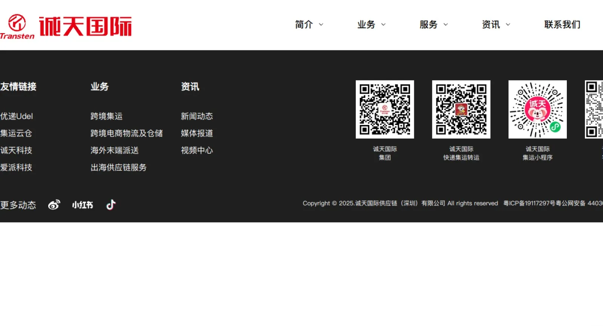Click the 快递集运转运 QR code
This screenshot has width=603, height=326.
point(461,109)
